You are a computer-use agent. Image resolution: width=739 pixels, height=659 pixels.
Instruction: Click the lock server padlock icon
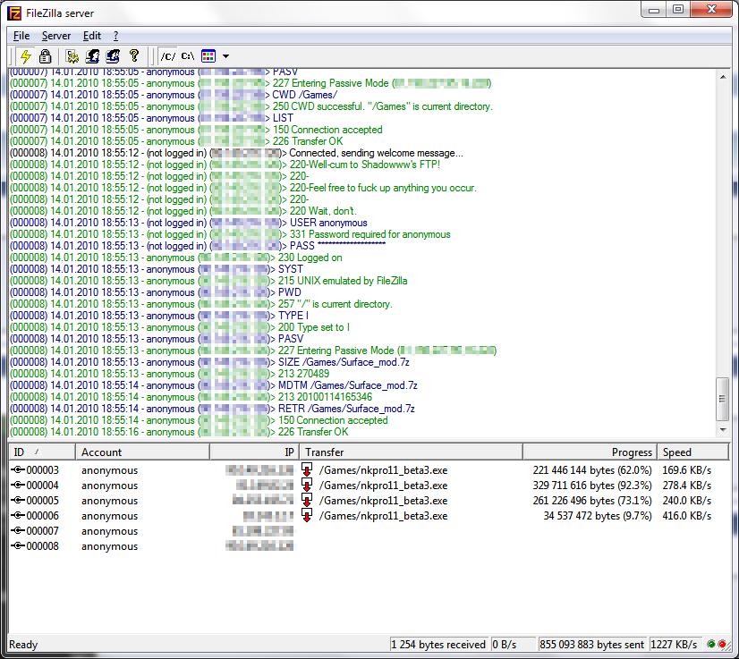click(x=46, y=56)
